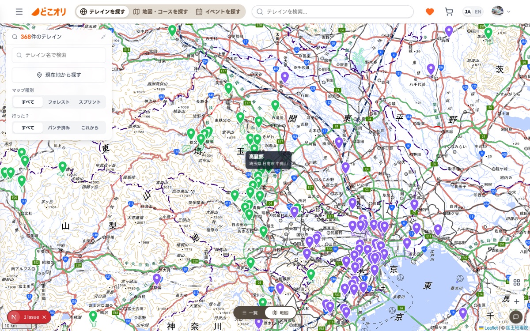This screenshot has height=331, width=530.
Task: Open the 国土地理院 attribution link
Action: tap(517, 328)
